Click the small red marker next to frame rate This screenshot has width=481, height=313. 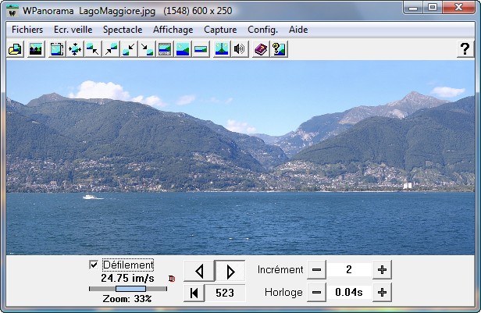coord(172,279)
